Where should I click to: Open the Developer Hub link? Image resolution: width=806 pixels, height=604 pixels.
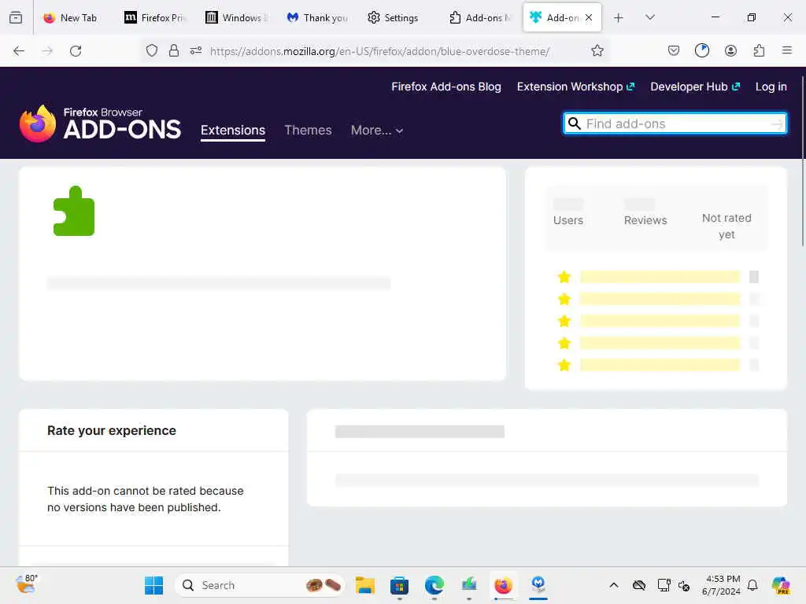pyautogui.click(x=695, y=87)
